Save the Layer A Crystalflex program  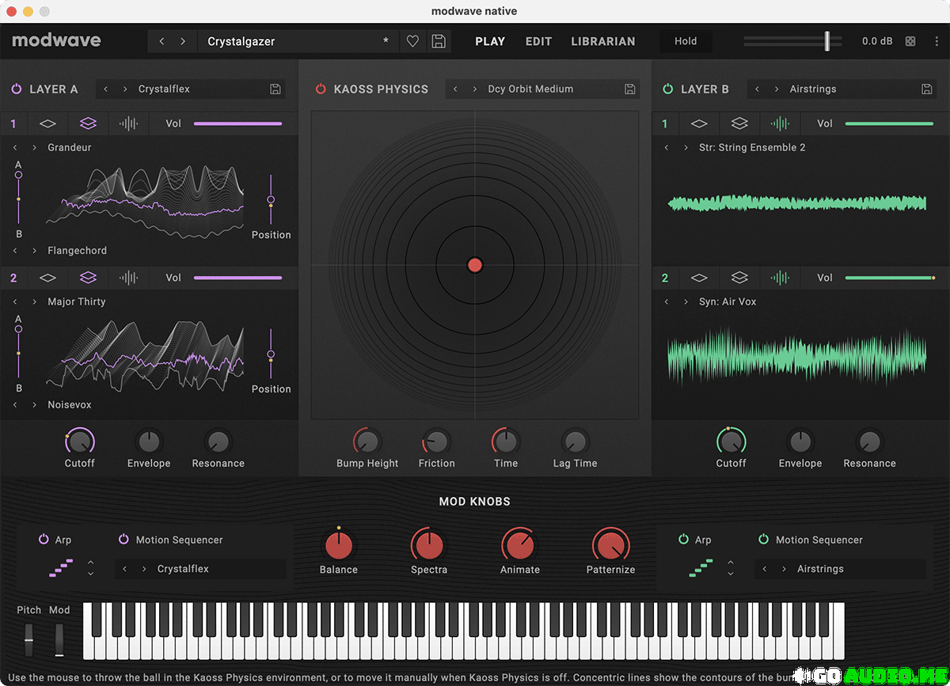[275, 89]
